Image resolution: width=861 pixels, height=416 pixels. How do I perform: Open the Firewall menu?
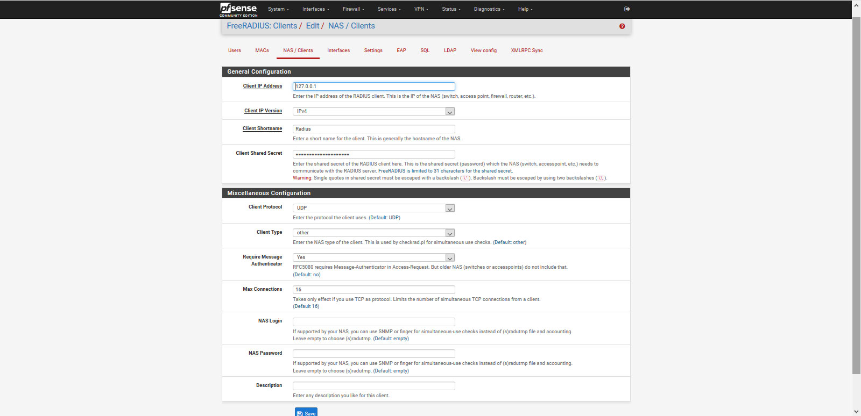click(353, 9)
